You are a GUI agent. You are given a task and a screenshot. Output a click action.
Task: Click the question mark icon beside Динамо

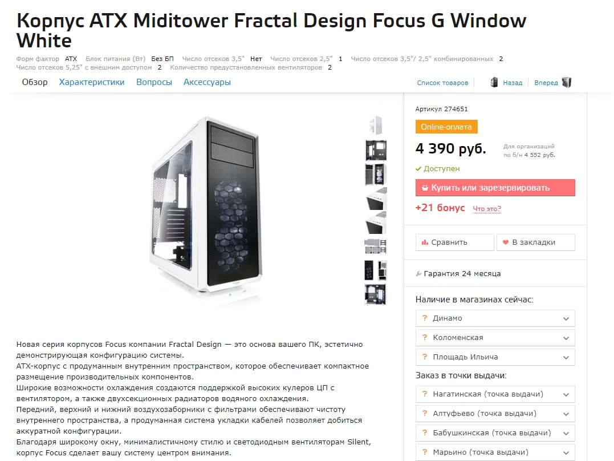[x=425, y=318]
